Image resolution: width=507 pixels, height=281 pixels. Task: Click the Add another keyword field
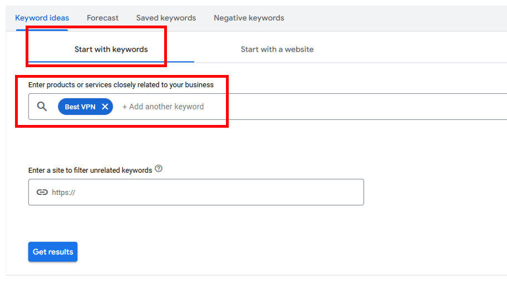click(x=163, y=107)
